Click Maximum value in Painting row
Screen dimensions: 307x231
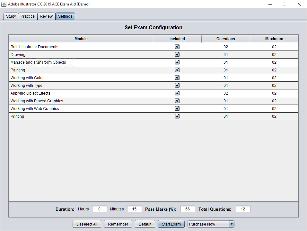274,70
